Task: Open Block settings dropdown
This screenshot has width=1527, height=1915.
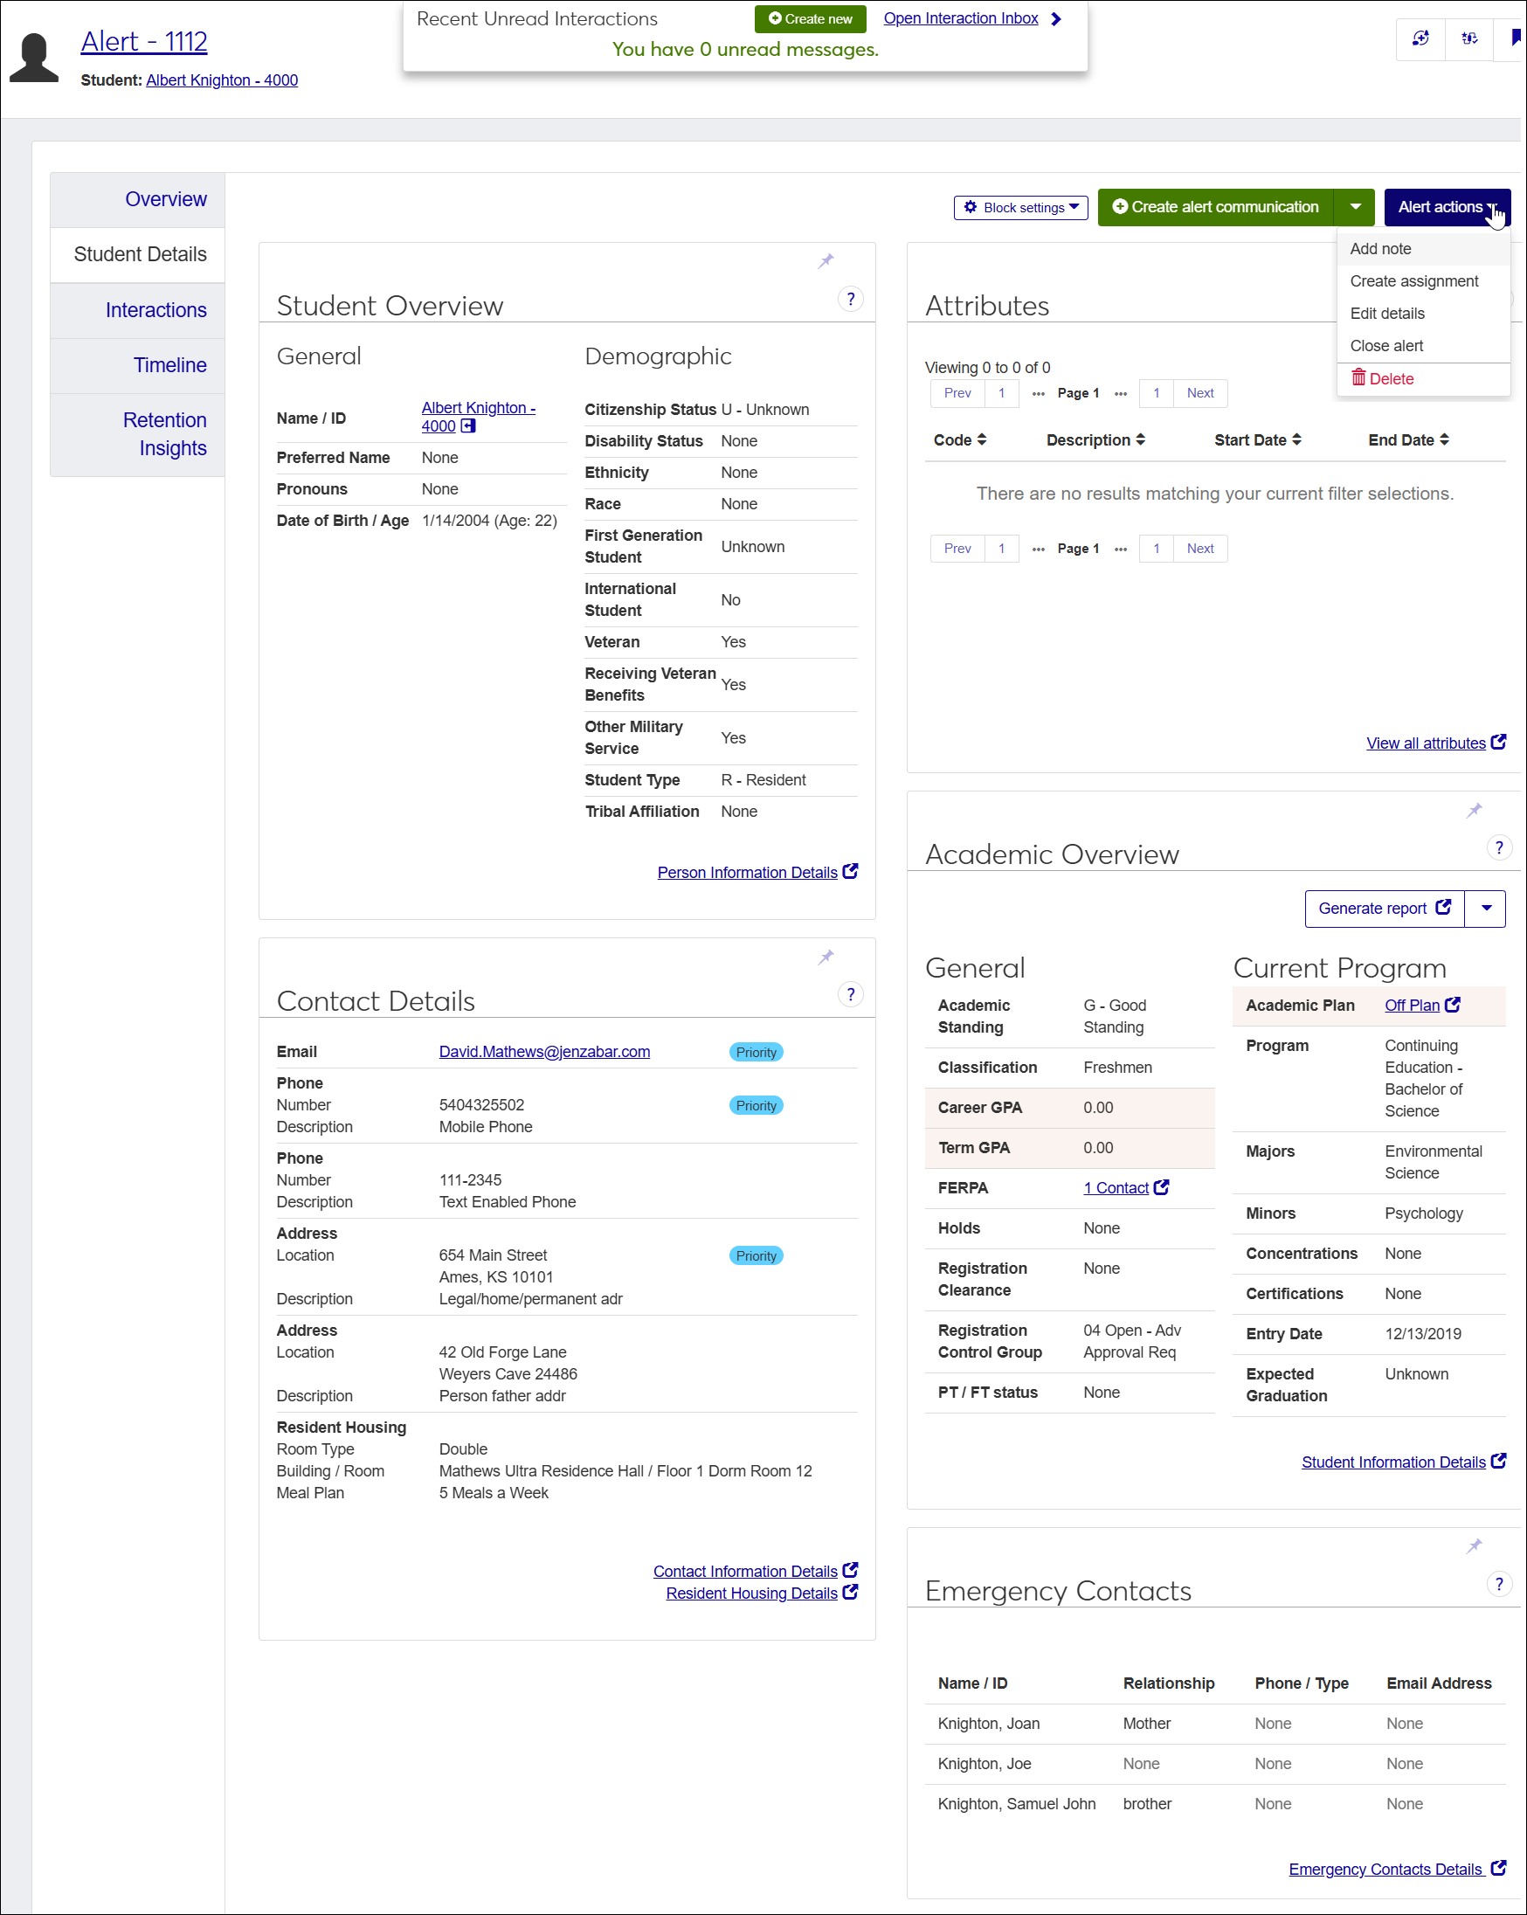Action: point(1020,208)
